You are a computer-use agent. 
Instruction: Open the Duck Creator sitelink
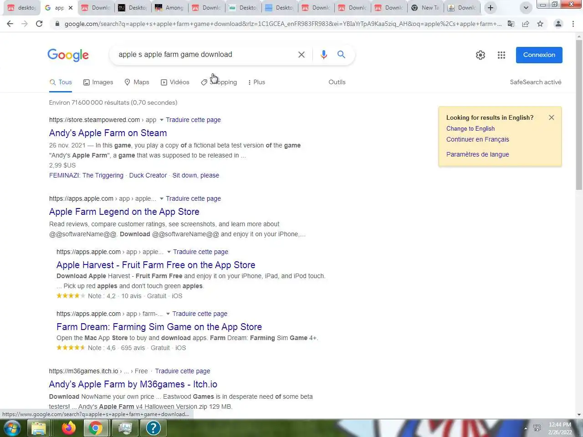(148, 176)
